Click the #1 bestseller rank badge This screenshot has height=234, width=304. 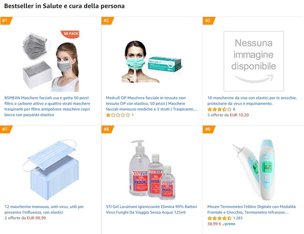point(5,21)
